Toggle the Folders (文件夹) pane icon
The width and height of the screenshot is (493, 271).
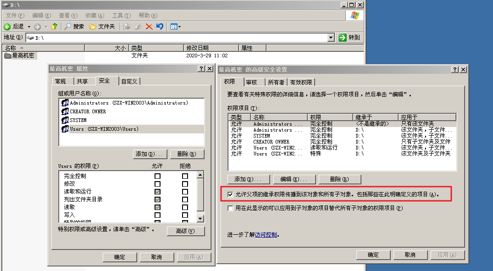93,27
